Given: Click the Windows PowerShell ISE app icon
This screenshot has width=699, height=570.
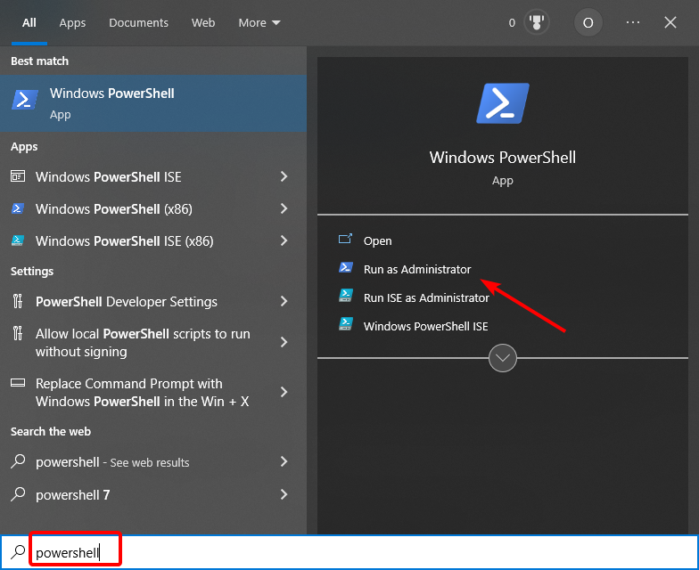Looking at the screenshot, I should click(18, 176).
